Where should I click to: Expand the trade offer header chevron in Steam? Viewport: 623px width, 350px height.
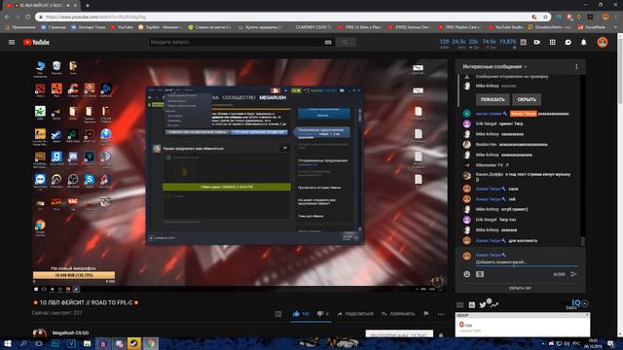tap(285, 148)
